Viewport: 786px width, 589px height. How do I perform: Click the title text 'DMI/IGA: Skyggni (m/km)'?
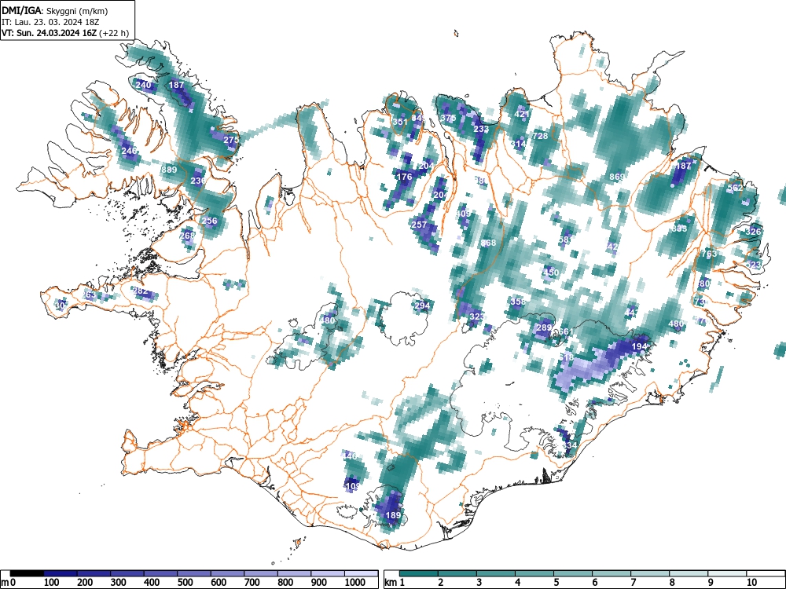click(55, 10)
